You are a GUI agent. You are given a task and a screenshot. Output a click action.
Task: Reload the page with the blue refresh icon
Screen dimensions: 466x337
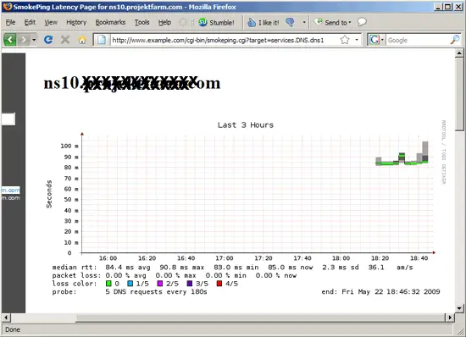pos(48,40)
